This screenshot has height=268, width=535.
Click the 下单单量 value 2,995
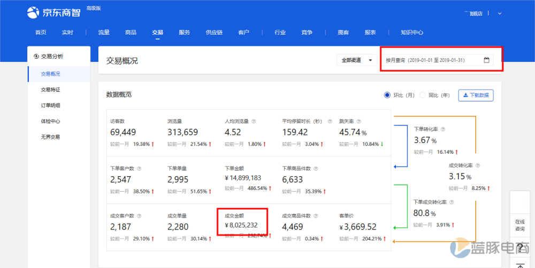[178, 179]
